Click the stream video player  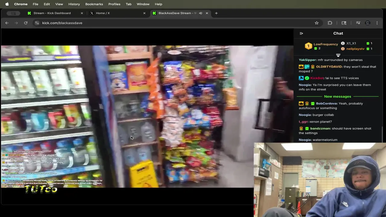pos(147,117)
